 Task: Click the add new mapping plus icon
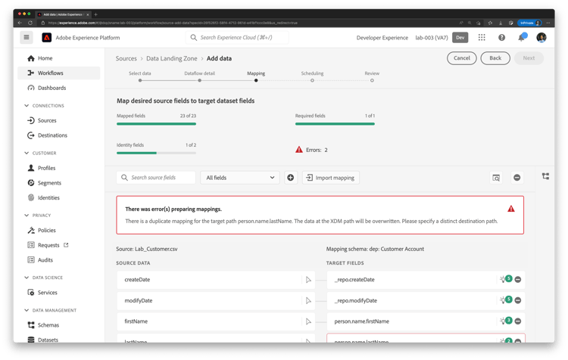291,178
